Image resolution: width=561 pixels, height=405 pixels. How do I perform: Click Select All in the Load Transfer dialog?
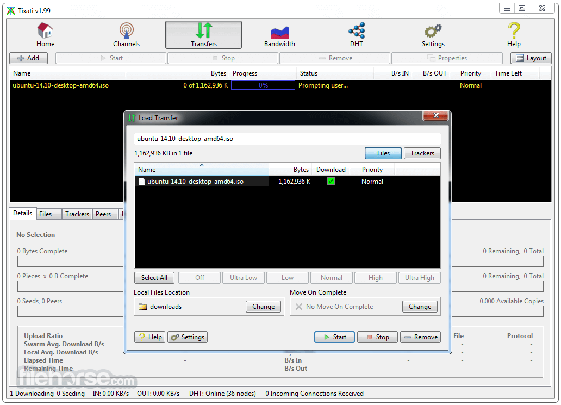click(154, 278)
